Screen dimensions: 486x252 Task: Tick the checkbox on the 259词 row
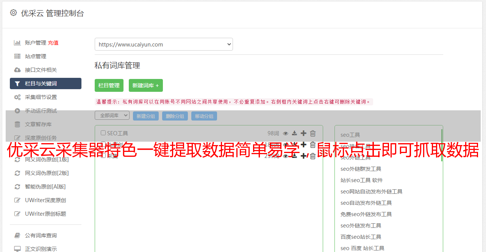tap(103, 156)
